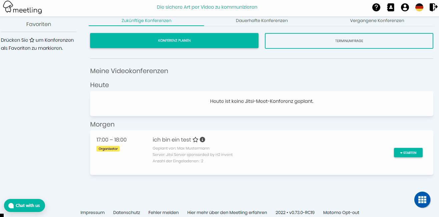Open TERMINUMFRAGE scheduling poll
The width and height of the screenshot is (439, 217).
click(x=349, y=40)
